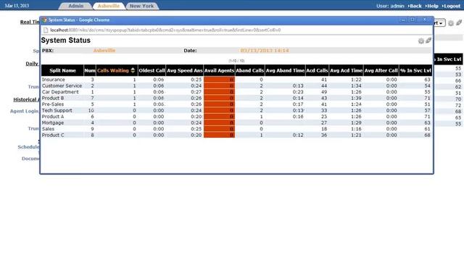Click the 1:39 Avg Acd Time cell for Product B
The height and width of the screenshot is (261, 464).
click(356, 98)
